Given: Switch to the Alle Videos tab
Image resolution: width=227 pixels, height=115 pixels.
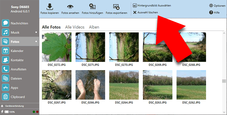Looking at the screenshot, I should coord(75,27).
